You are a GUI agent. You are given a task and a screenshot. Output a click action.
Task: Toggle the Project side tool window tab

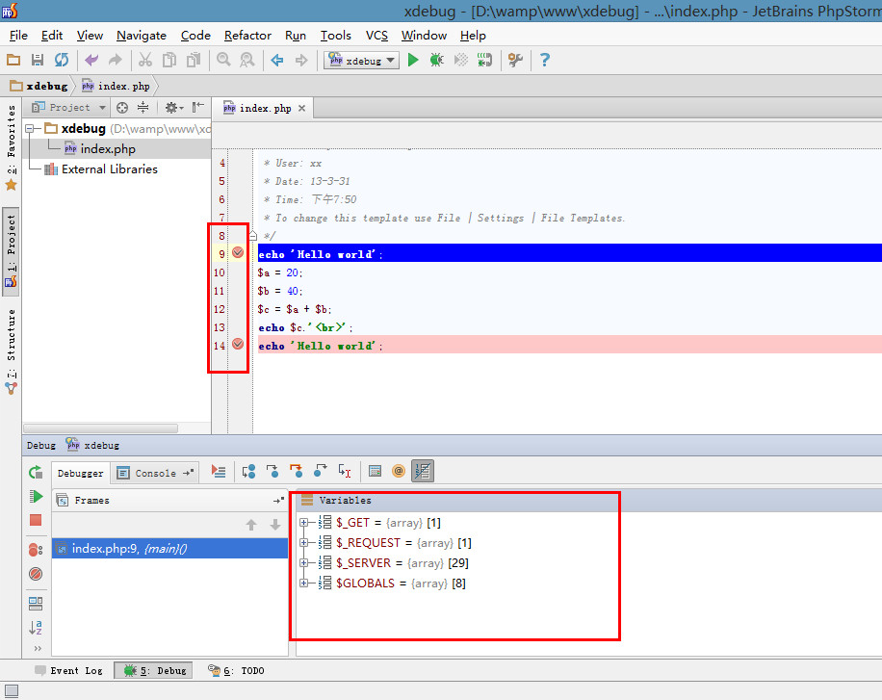tap(12, 251)
